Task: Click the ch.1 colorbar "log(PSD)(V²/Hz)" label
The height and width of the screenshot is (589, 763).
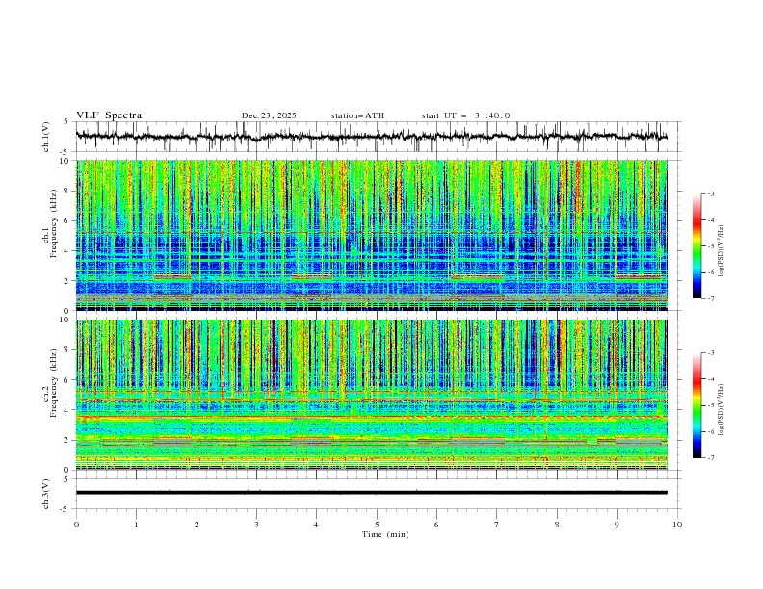Action: [721, 251]
